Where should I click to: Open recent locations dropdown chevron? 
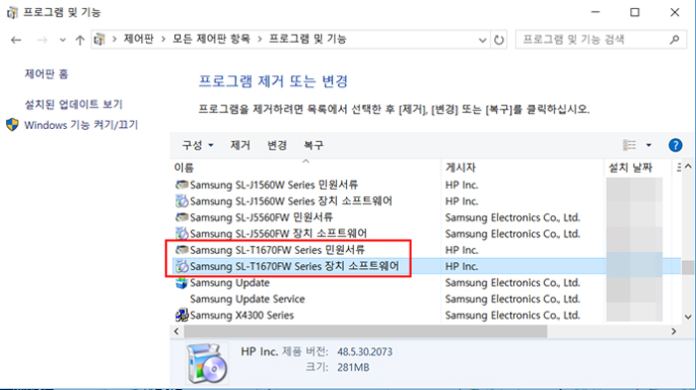[x=63, y=41]
